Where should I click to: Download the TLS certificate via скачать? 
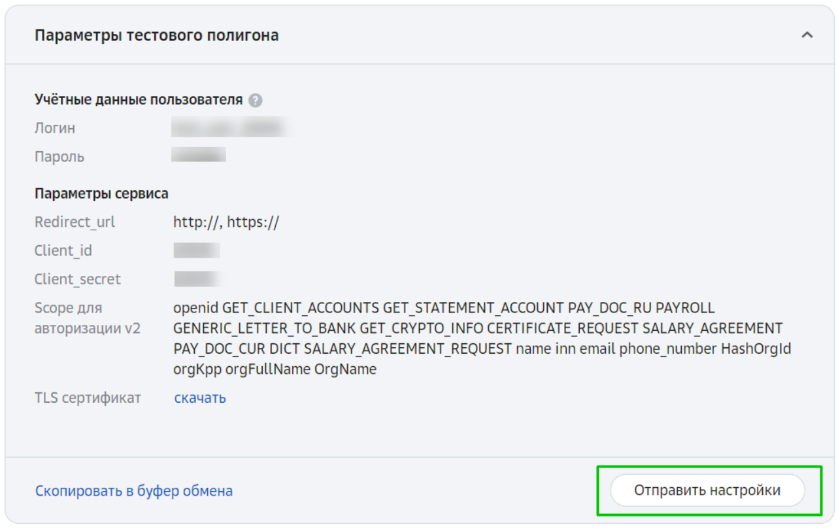[x=200, y=398]
